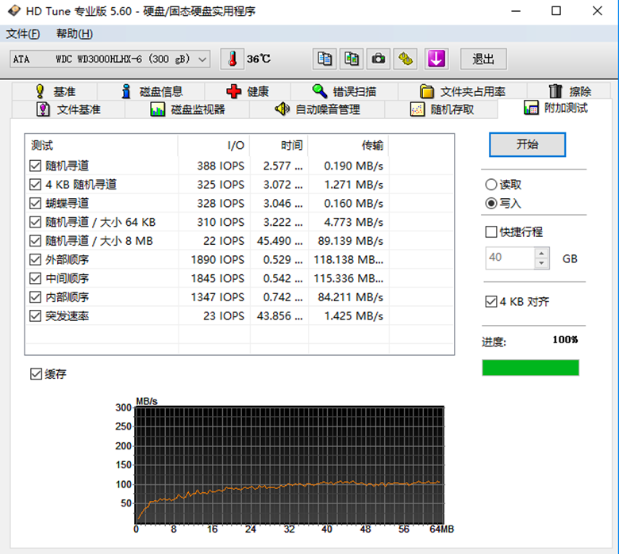Select the 读取 read radio button
Image resolution: width=619 pixels, height=554 pixels.
click(x=491, y=185)
